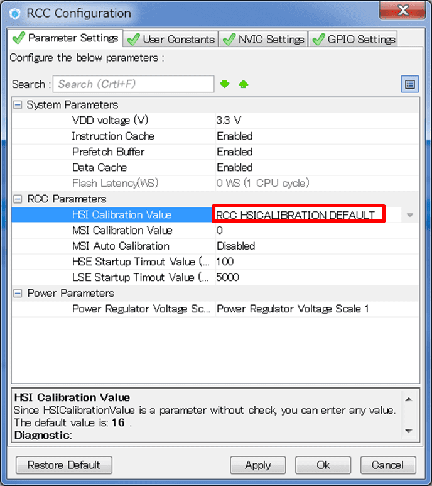
Task: Switch to the User Constants tab
Action: pyautogui.click(x=171, y=39)
